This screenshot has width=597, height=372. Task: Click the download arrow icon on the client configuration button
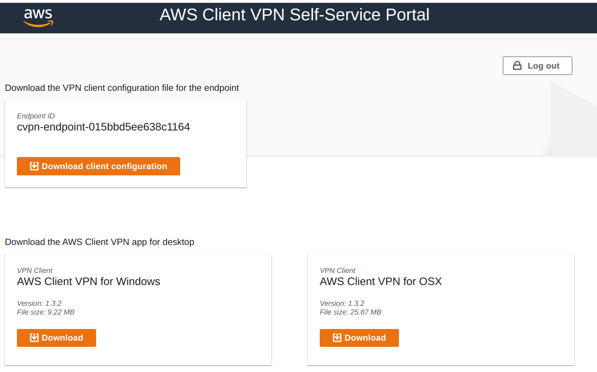click(x=34, y=166)
